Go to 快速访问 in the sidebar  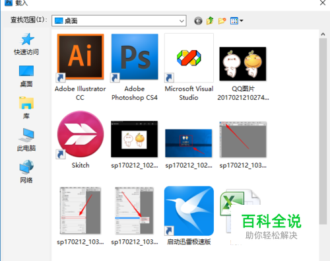click(26, 44)
